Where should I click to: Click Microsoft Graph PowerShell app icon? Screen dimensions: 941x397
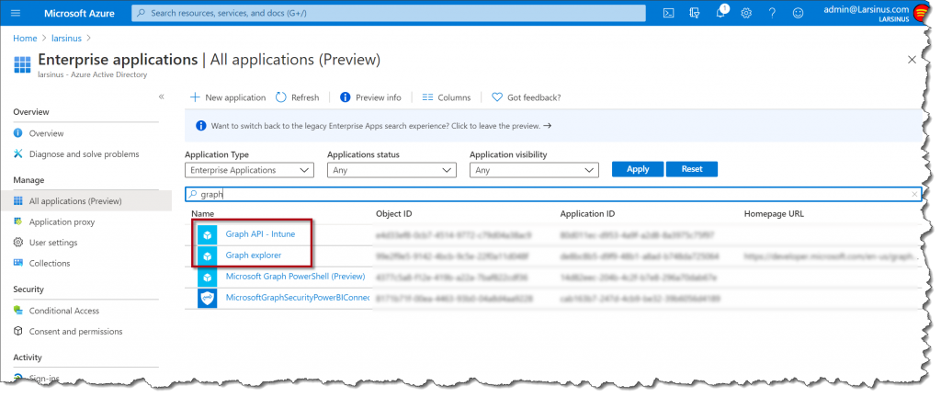tap(207, 277)
